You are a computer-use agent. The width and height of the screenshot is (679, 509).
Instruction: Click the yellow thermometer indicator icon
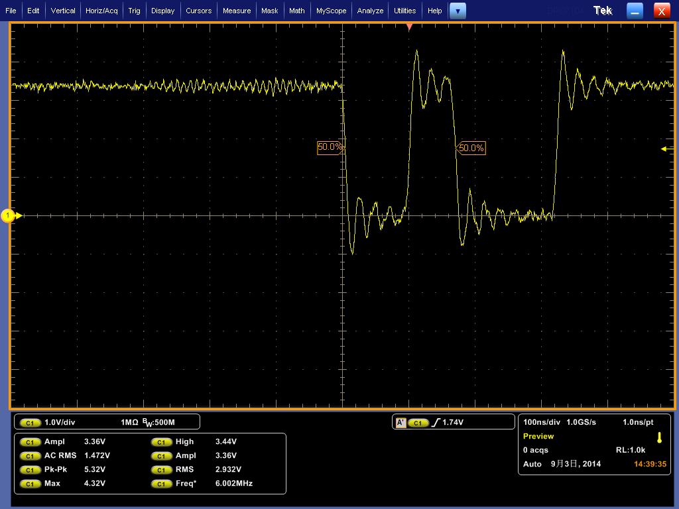tap(659, 437)
